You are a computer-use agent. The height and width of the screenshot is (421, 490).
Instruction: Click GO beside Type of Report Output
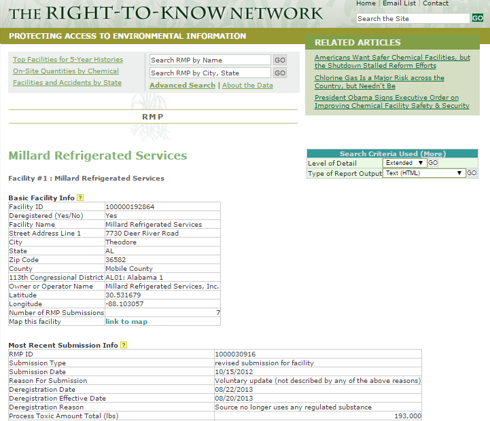click(x=472, y=173)
